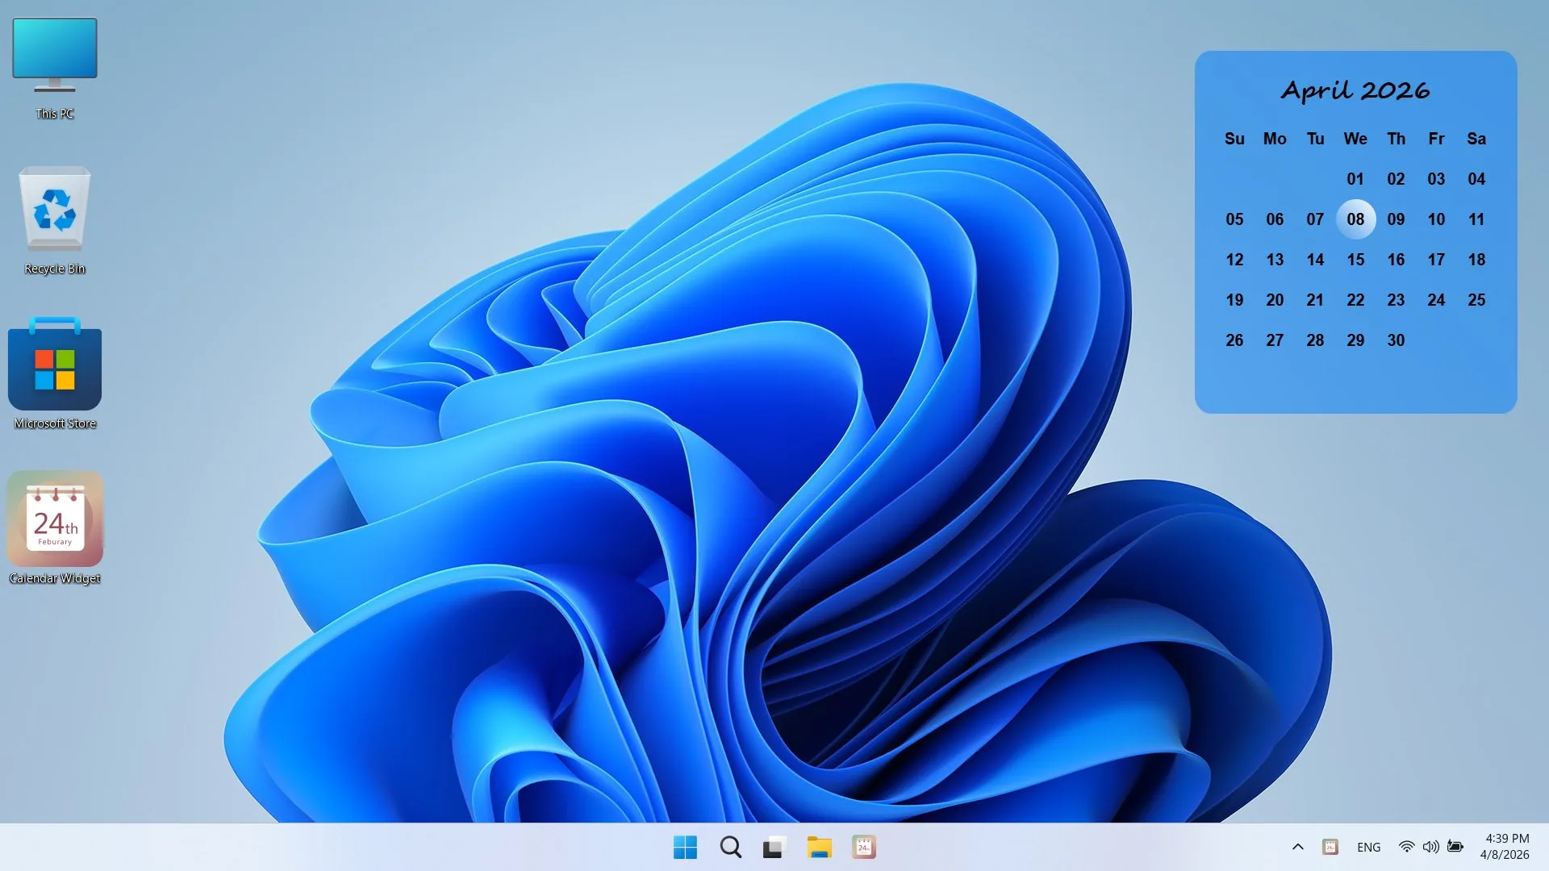Select date 29 in the calendar widget

click(1355, 340)
